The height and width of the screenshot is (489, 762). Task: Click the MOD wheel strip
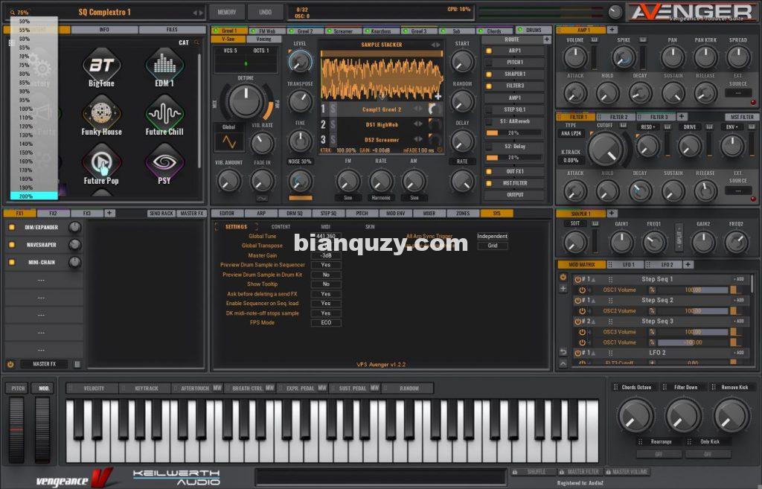click(x=42, y=429)
